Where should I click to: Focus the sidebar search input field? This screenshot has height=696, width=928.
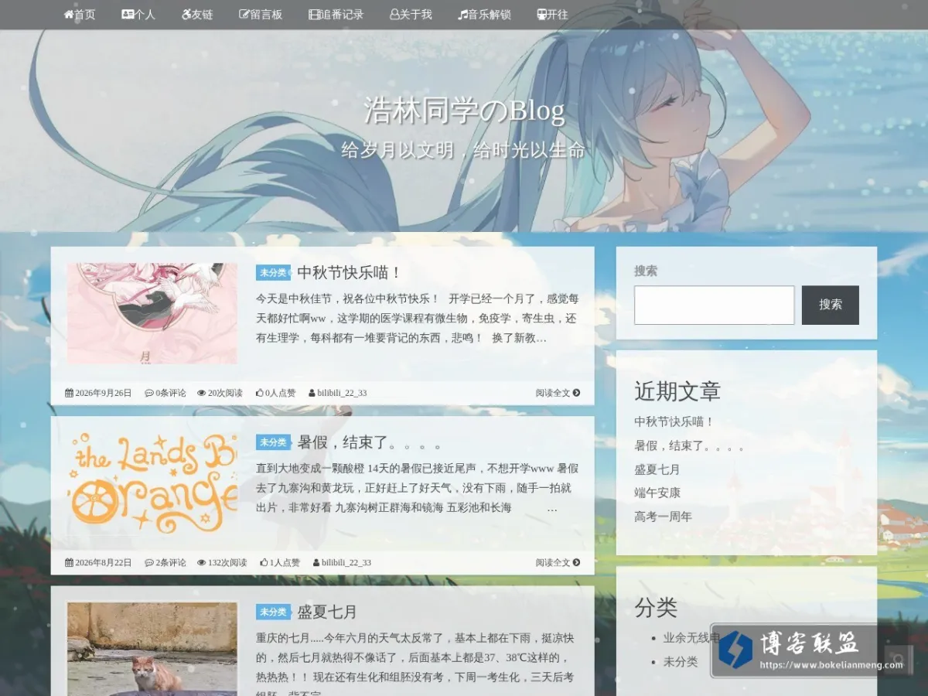(x=715, y=305)
